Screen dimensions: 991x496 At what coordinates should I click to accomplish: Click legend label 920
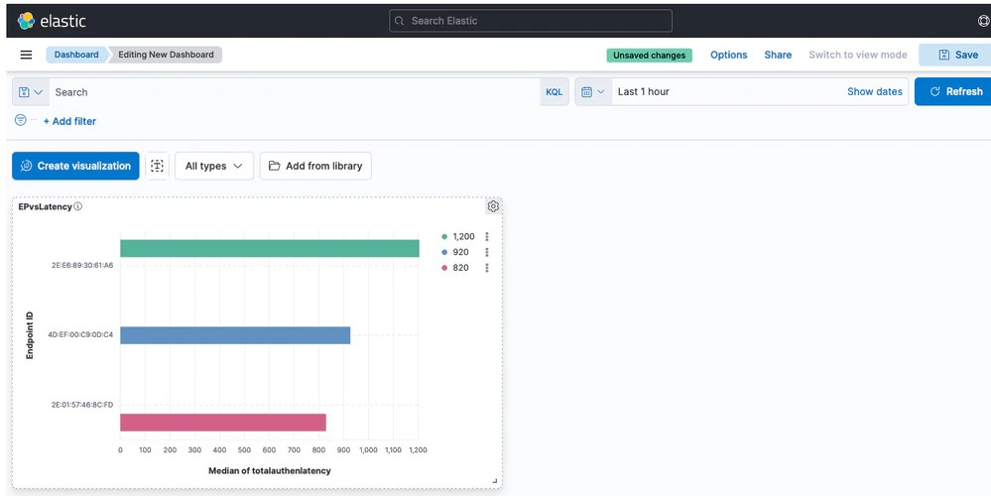point(460,252)
